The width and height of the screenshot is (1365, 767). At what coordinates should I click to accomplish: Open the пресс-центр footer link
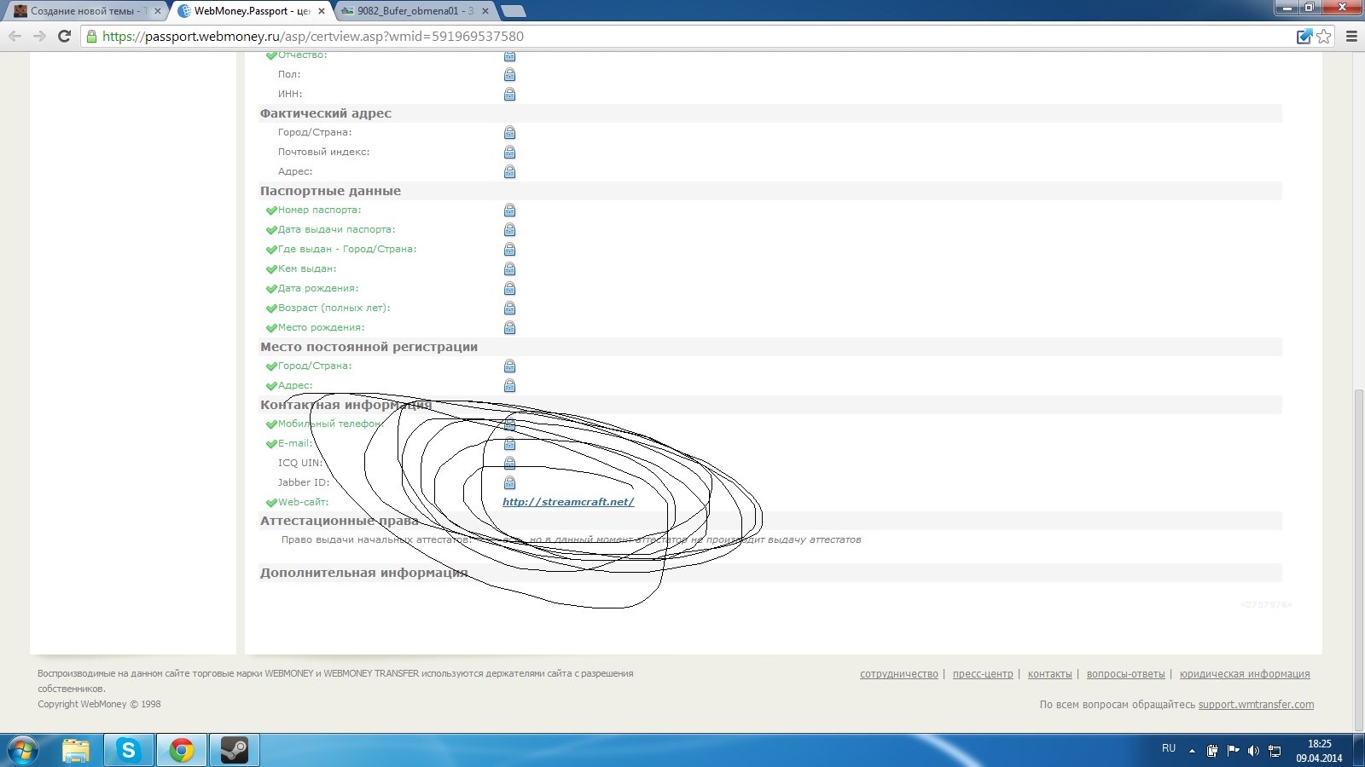click(x=983, y=674)
